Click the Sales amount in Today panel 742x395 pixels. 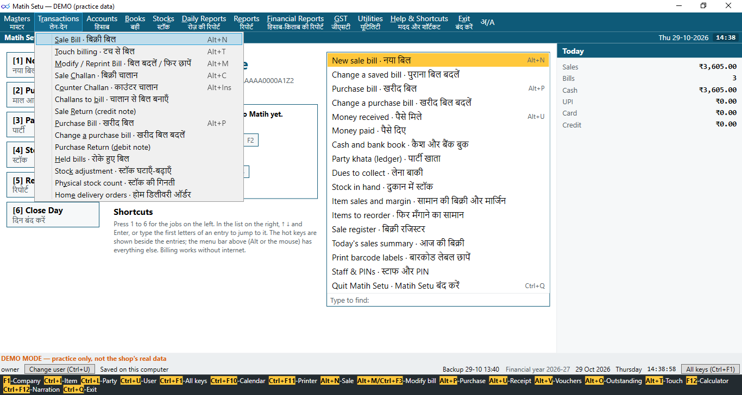pyautogui.click(x=718, y=67)
